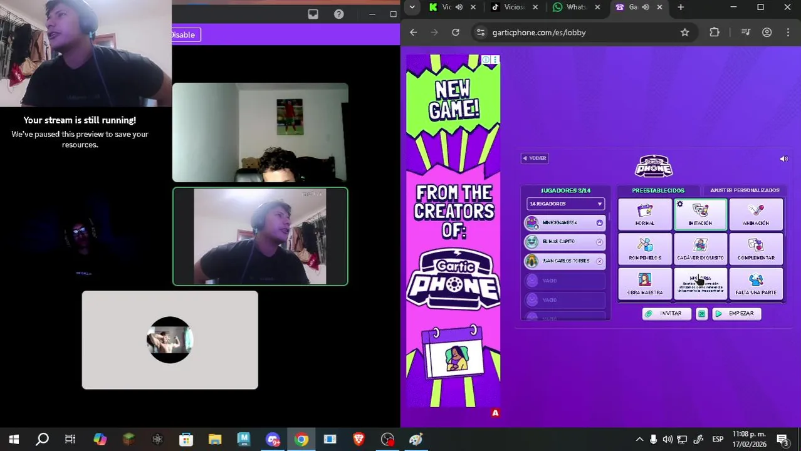Click the crown icon next to the host player

point(599,222)
